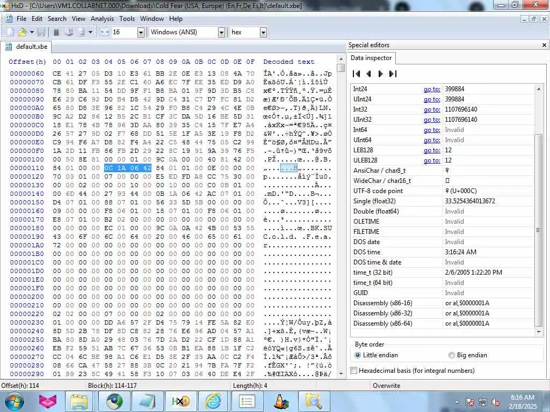Open the Search menu

[57, 19]
